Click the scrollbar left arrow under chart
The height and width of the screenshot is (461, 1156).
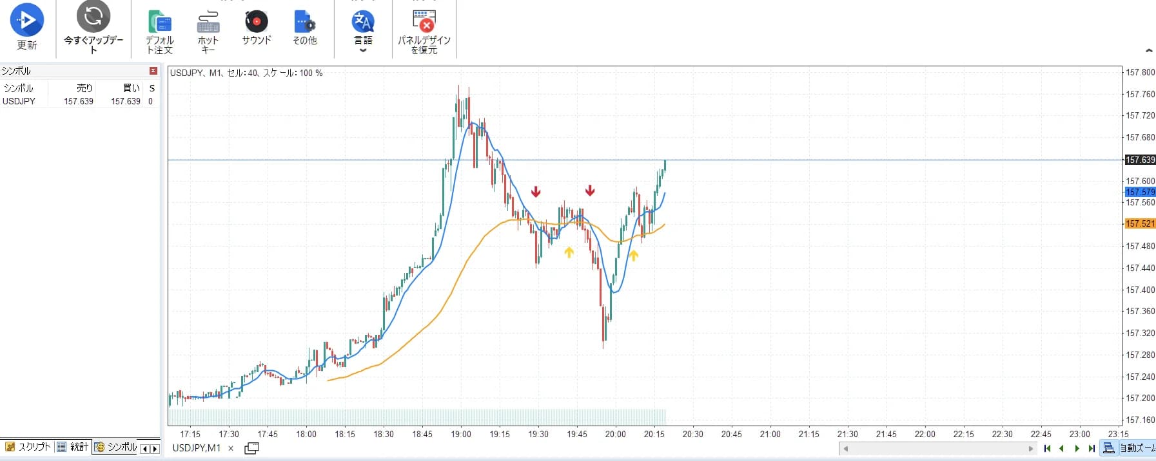(x=845, y=449)
